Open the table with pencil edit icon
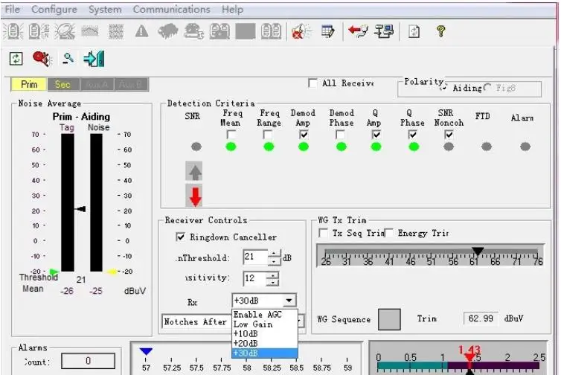This screenshot has width=561, height=375. coord(327,31)
